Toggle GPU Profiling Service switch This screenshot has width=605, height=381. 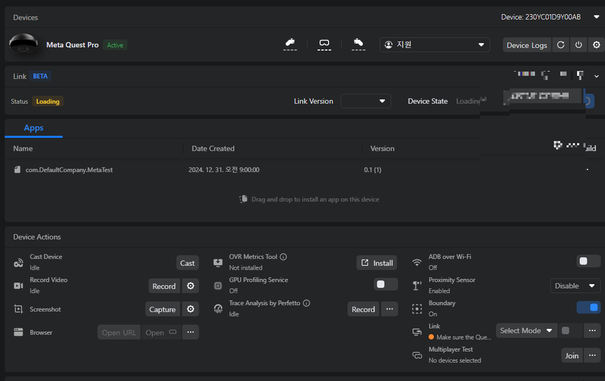click(386, 284)
